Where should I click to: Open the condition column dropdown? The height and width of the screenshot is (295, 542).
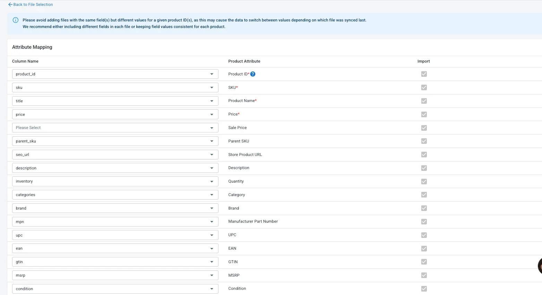115,289
